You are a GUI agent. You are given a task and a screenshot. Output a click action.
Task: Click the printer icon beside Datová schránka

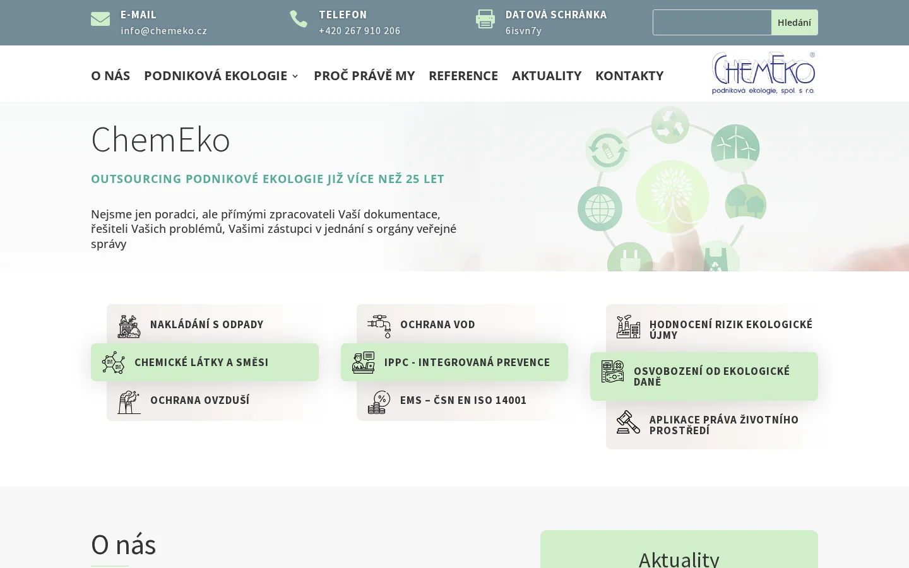pyautogui.click(x=485, y=20)
